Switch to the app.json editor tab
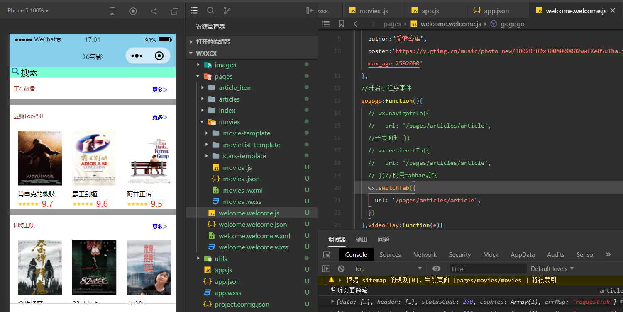The image size is (623, 312). coord(498,11)
